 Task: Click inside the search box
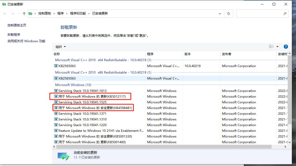[260, 13]
